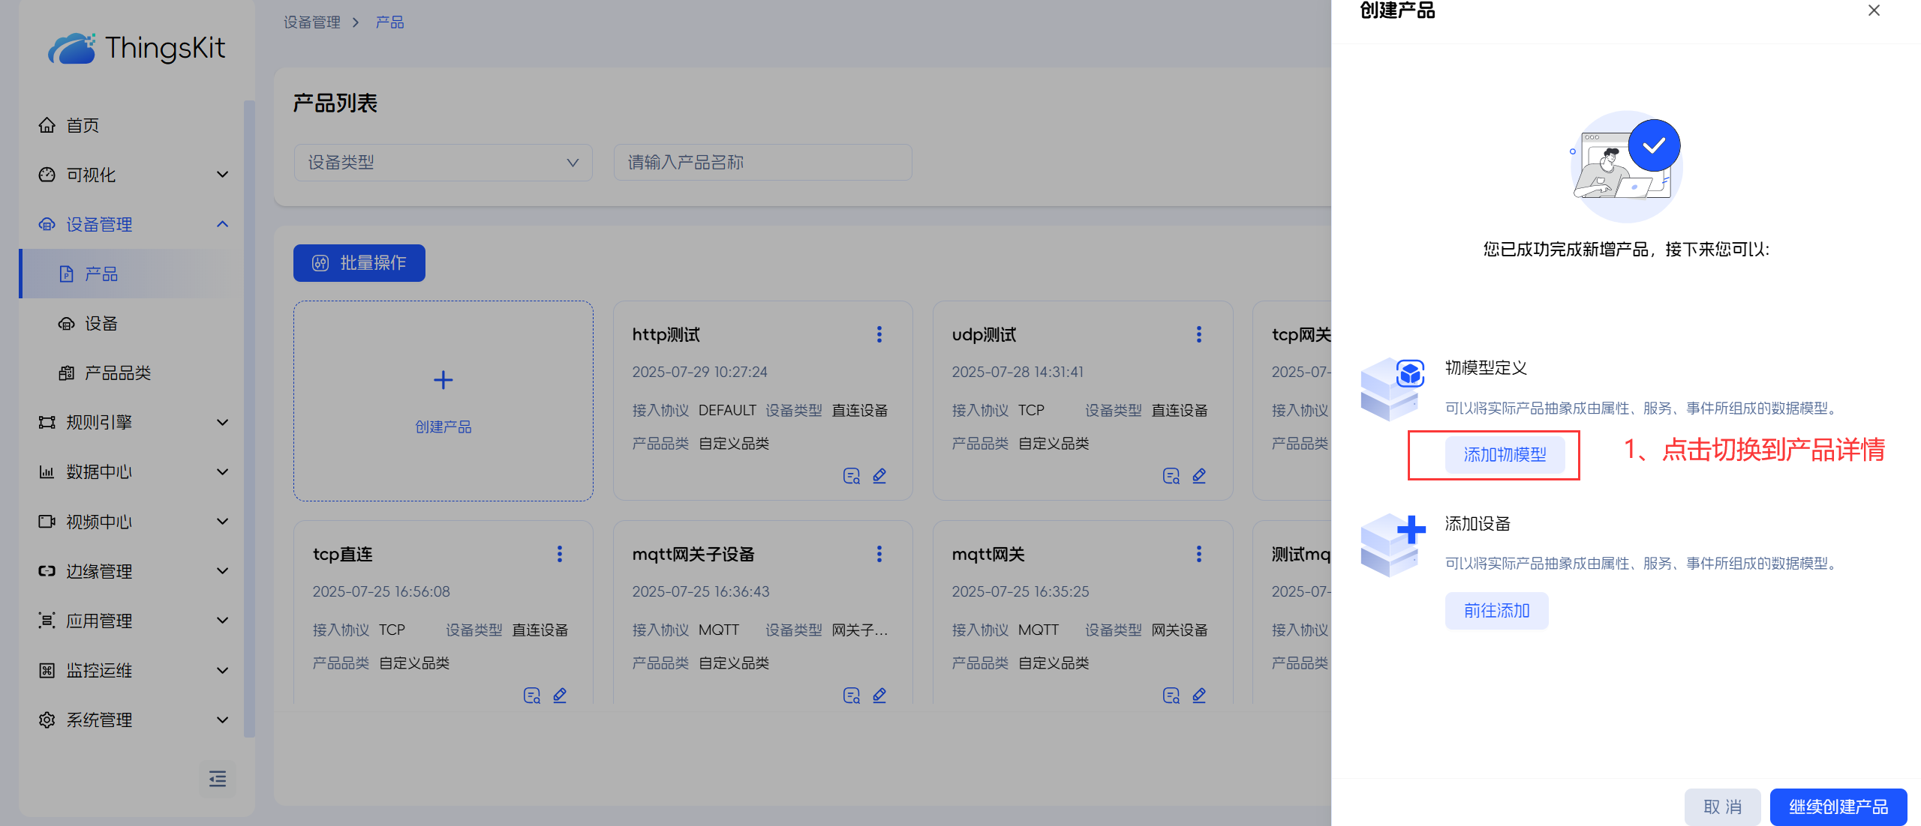
Task: Click the edit pencil icon on tcp直连 card
Action: [x=560, y=696]
